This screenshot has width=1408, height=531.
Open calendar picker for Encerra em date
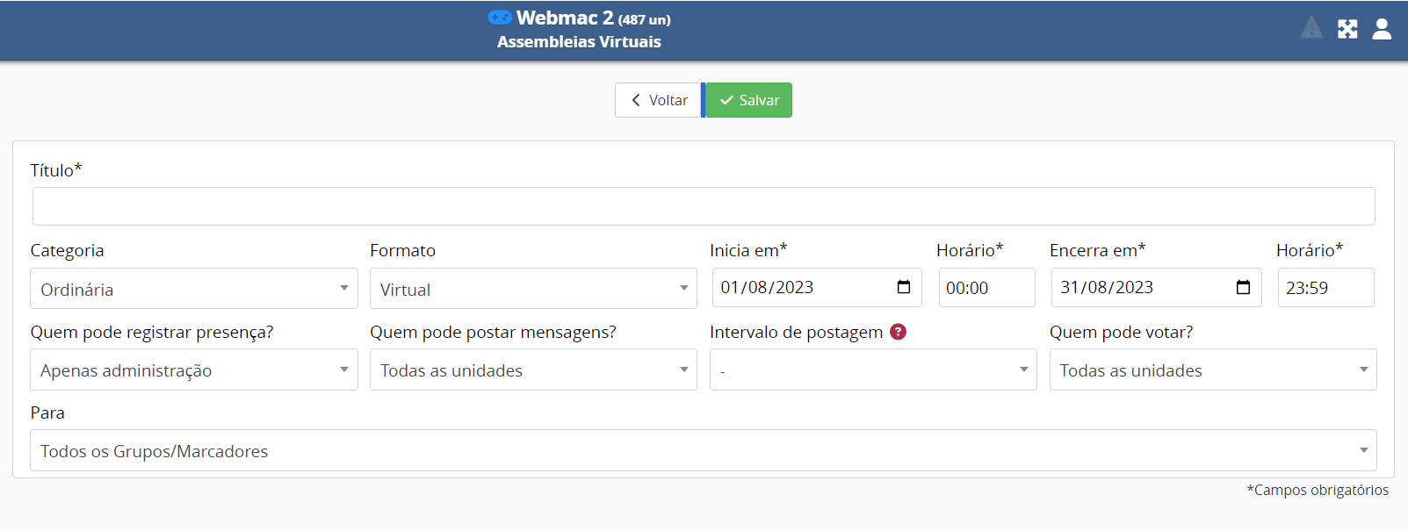point(1243,287)
